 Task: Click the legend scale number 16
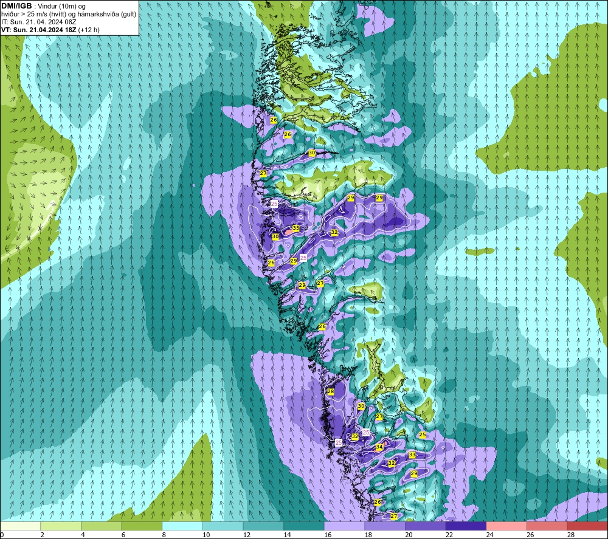328,535
